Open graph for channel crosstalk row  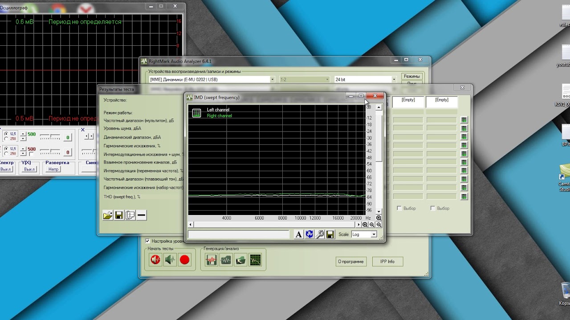pos(464,162)
